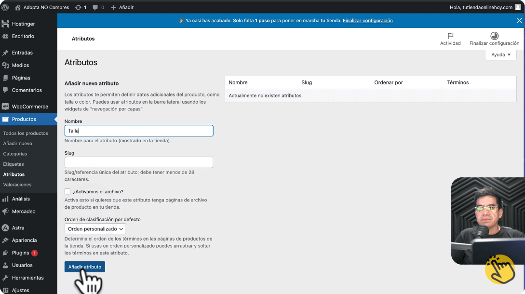The width and height of the screenshot is (525, 294).
Task: Click the home icon beside Adopta NO Compres
Action: 18,7
